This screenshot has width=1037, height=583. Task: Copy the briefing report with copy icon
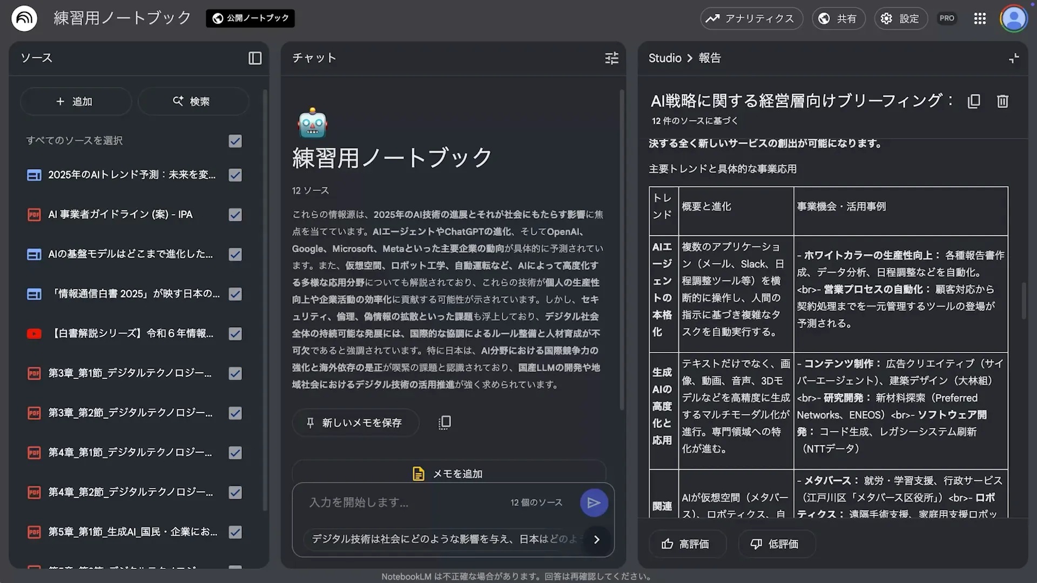pyautogui.click(x=974, y=101)
